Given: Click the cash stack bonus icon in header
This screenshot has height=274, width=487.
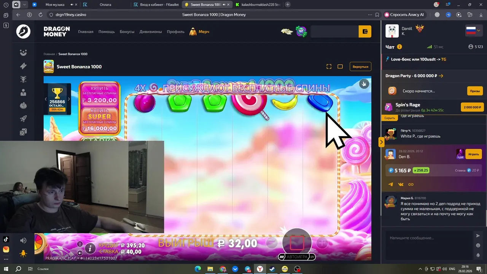Looking at the screenshot, I should (x=287, y=31).
